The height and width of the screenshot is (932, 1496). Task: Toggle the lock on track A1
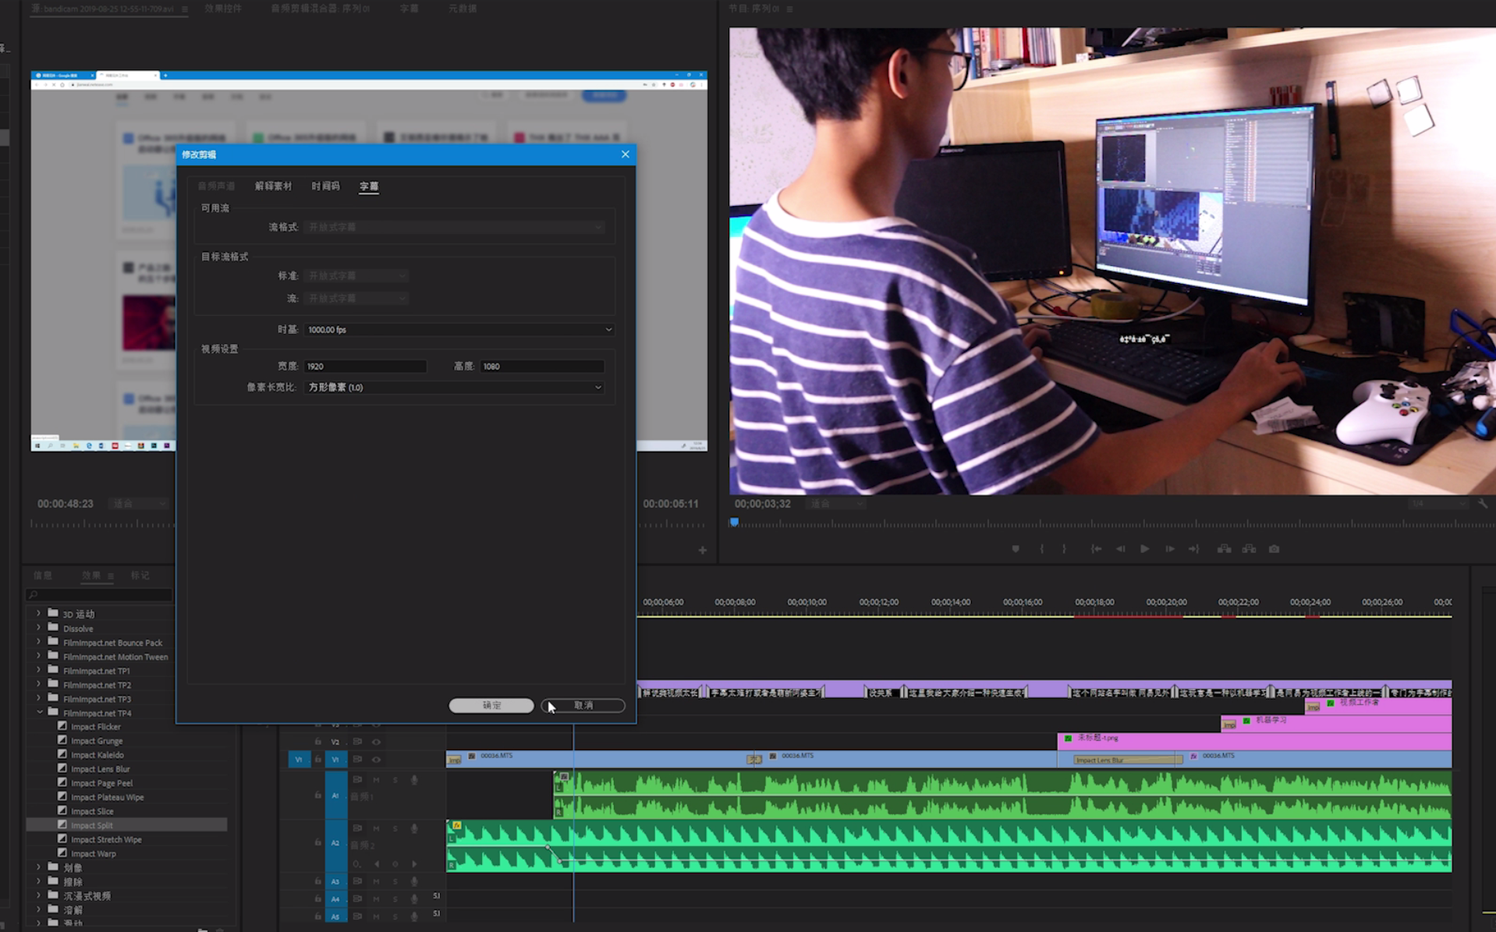pos(317,795)
